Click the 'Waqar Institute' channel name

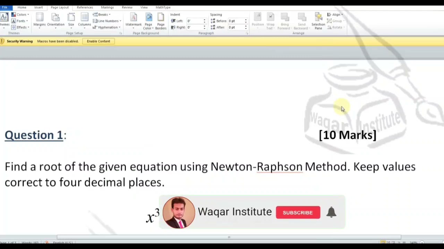pos(235,212)
